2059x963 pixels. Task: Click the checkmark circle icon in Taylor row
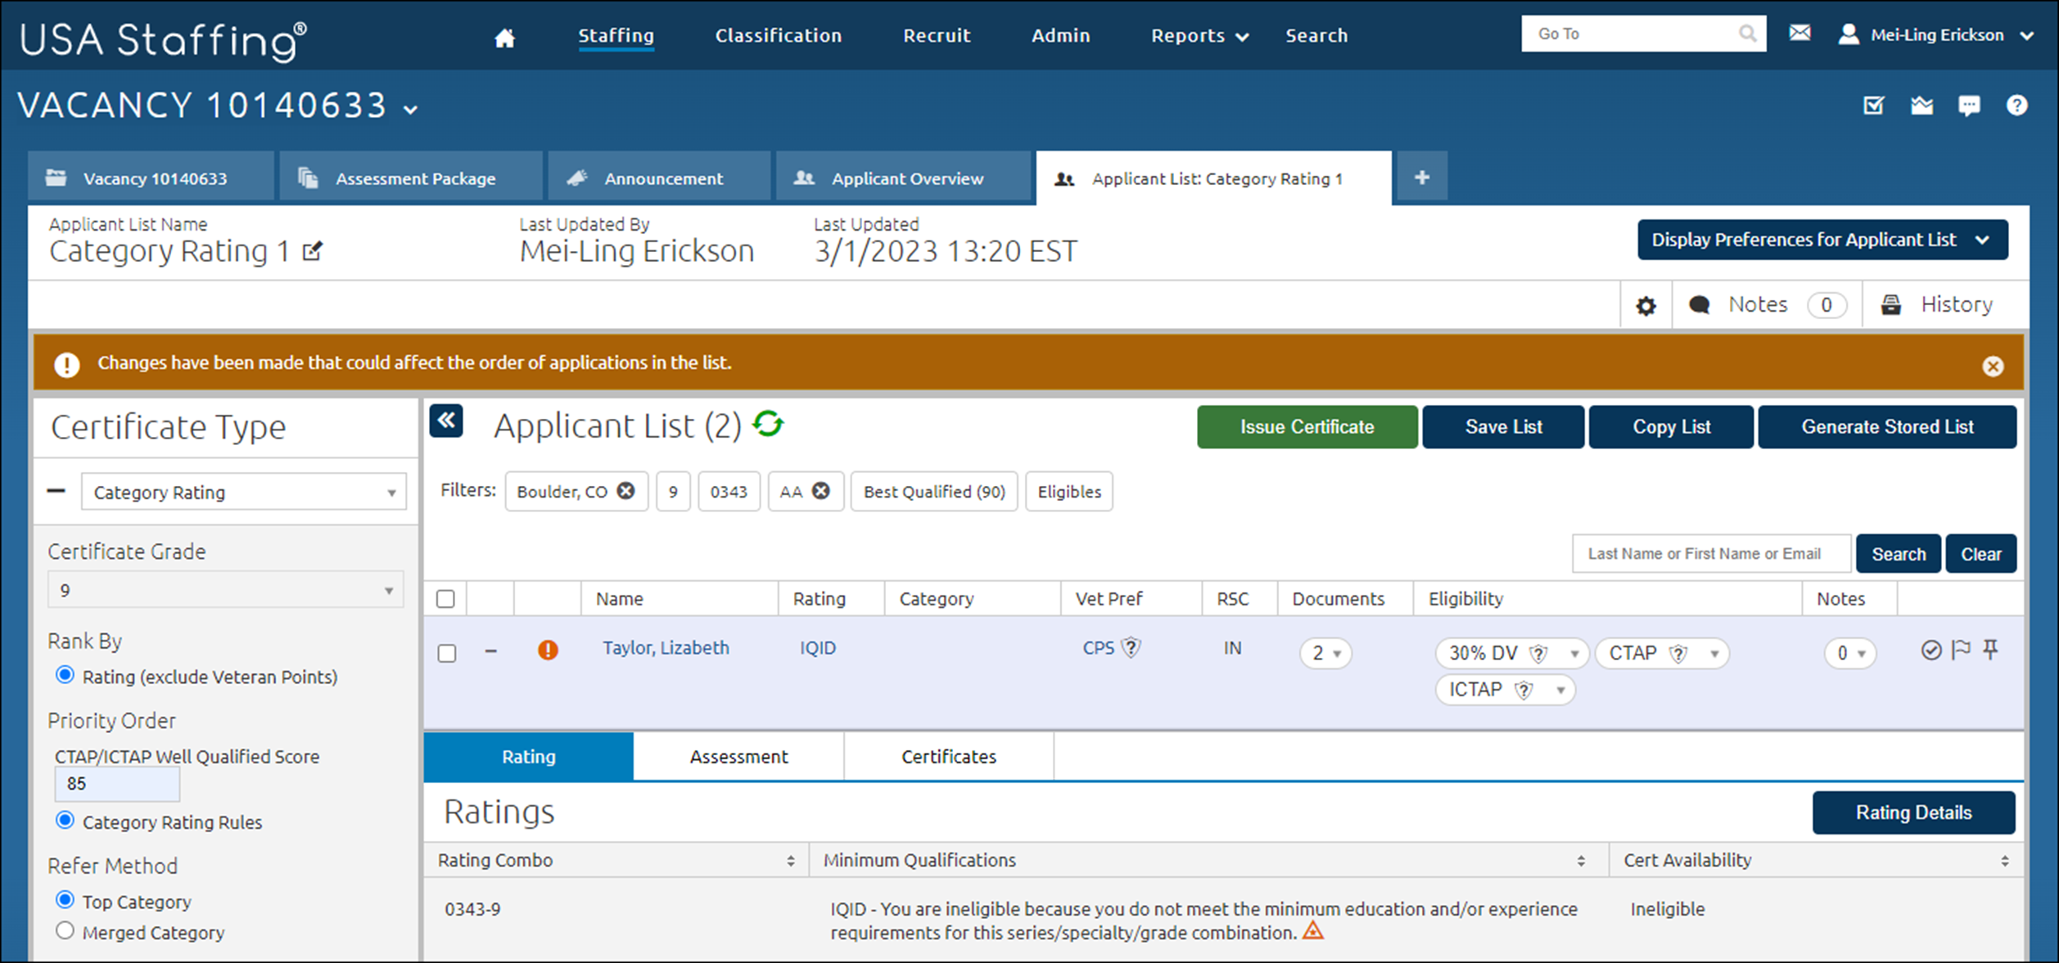1930,650
